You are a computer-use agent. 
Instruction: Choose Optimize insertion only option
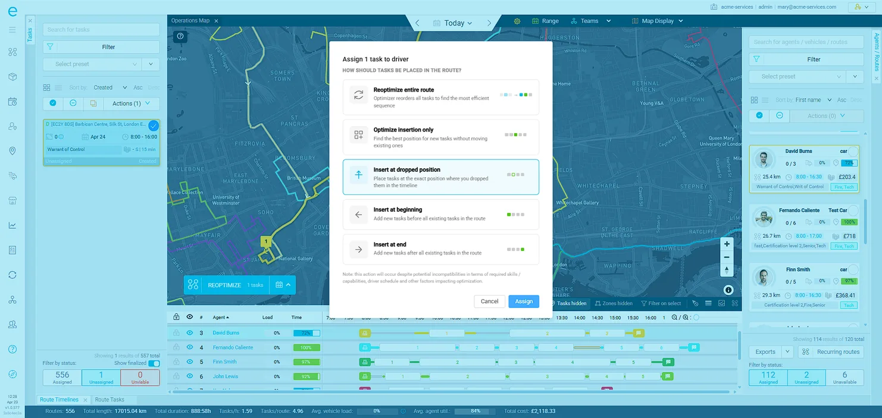[x=441, y=137]
